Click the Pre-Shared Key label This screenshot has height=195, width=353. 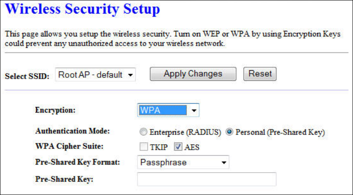[64, 179]
